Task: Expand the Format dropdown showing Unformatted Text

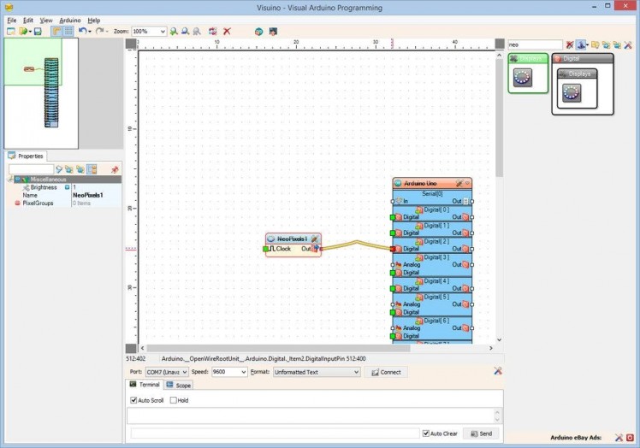Action: (355, 373)
